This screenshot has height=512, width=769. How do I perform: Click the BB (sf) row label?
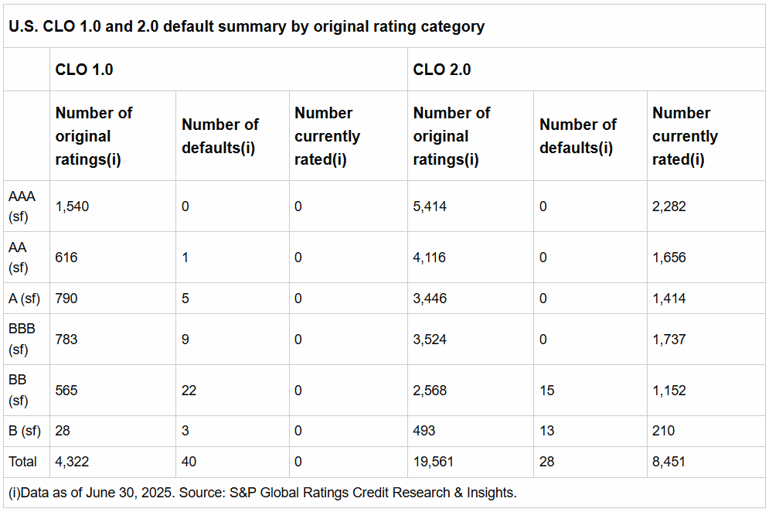19,391
